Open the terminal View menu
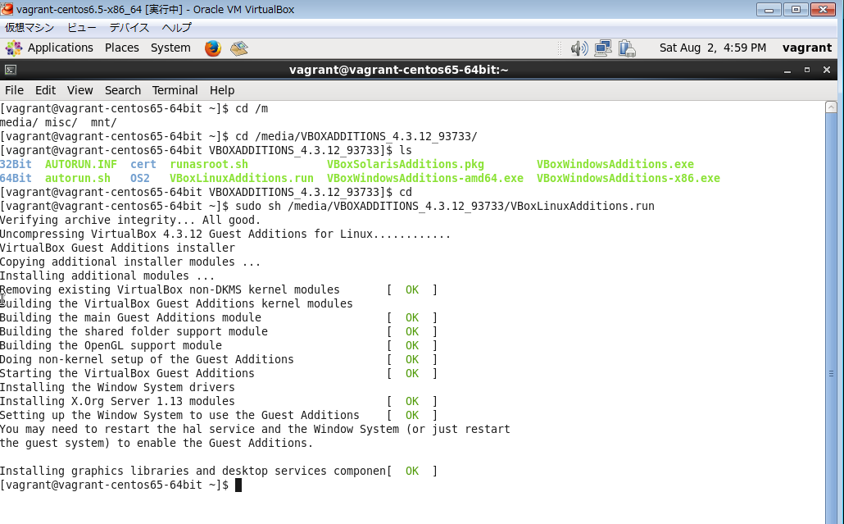The height and width of the screenshot is (524, 844). pos(79,90)
